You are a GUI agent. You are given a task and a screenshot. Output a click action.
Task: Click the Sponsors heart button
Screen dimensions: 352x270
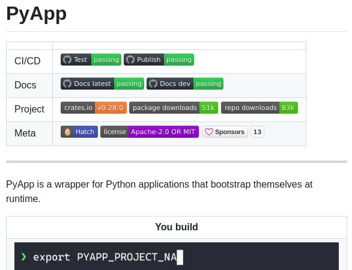point(225,132)
